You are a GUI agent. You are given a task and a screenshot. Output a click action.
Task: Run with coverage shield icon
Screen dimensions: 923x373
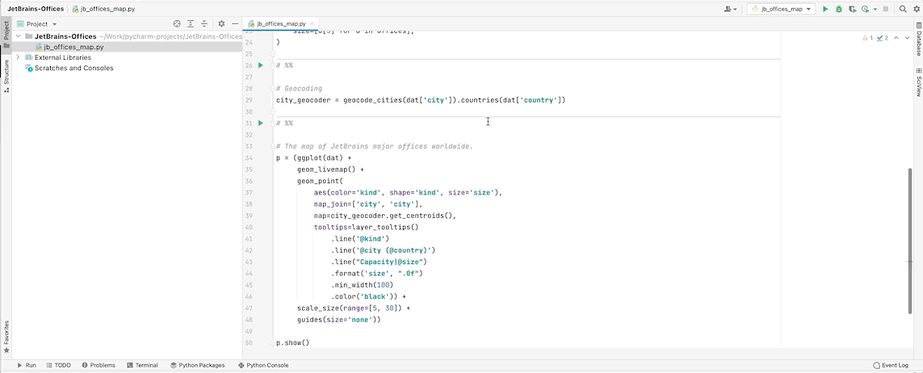tap(852, 9)
